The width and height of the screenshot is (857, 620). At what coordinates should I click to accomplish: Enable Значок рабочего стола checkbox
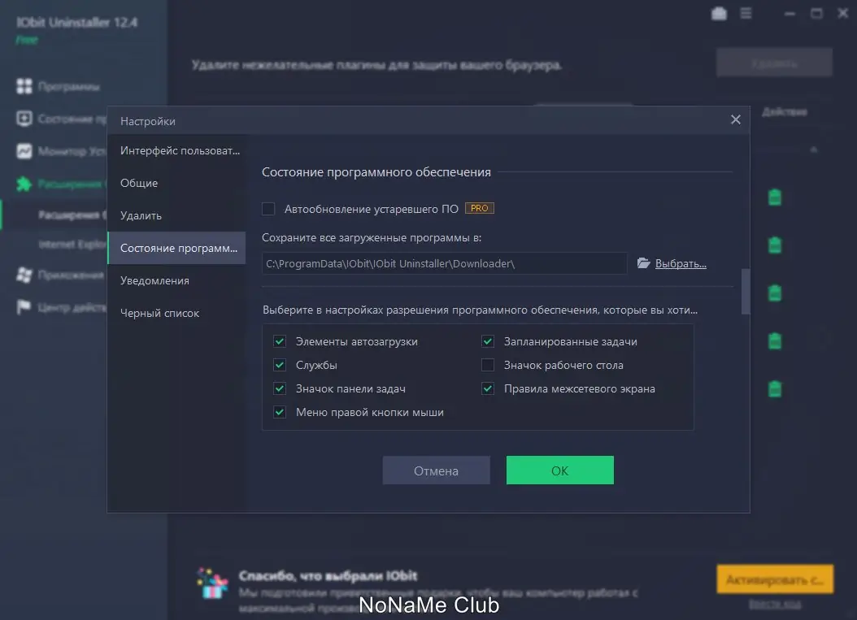pos(488,365)
